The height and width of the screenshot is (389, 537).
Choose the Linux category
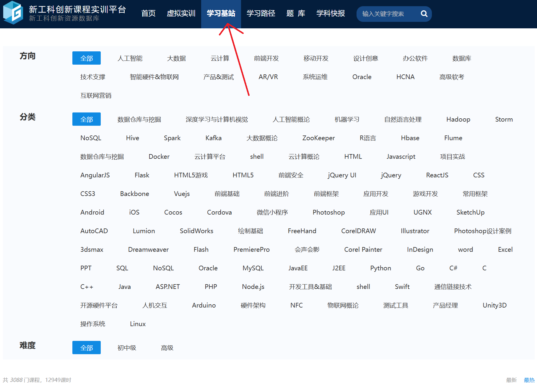click(x=138, y=324)
